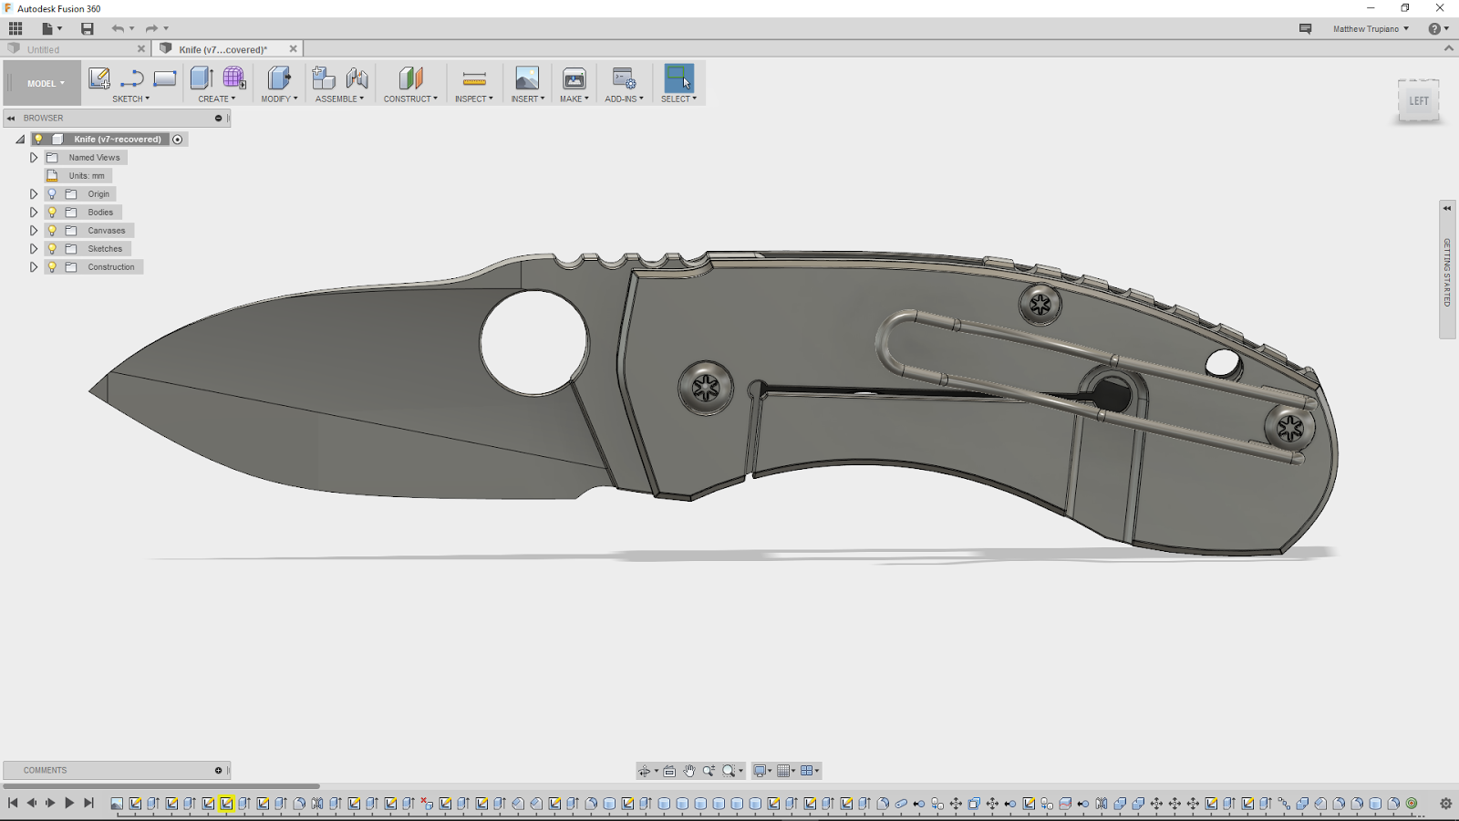Click the Pan tool in the navigation bar
1459x821 pixels.
[689, 770]
